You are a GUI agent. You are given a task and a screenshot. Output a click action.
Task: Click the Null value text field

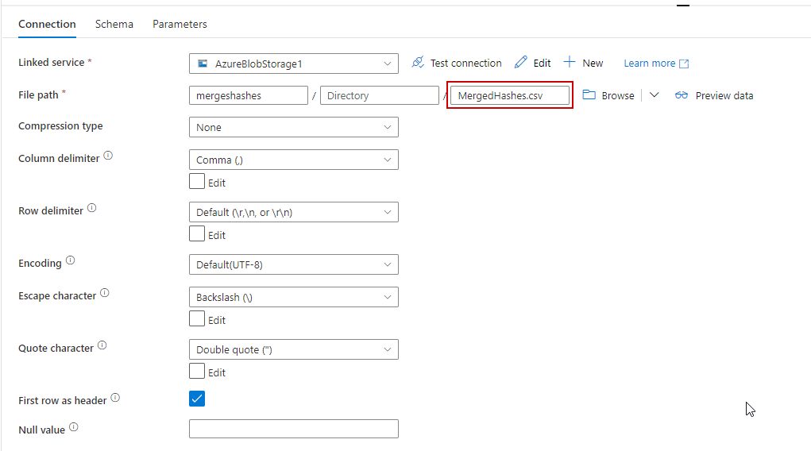point(293,429)
